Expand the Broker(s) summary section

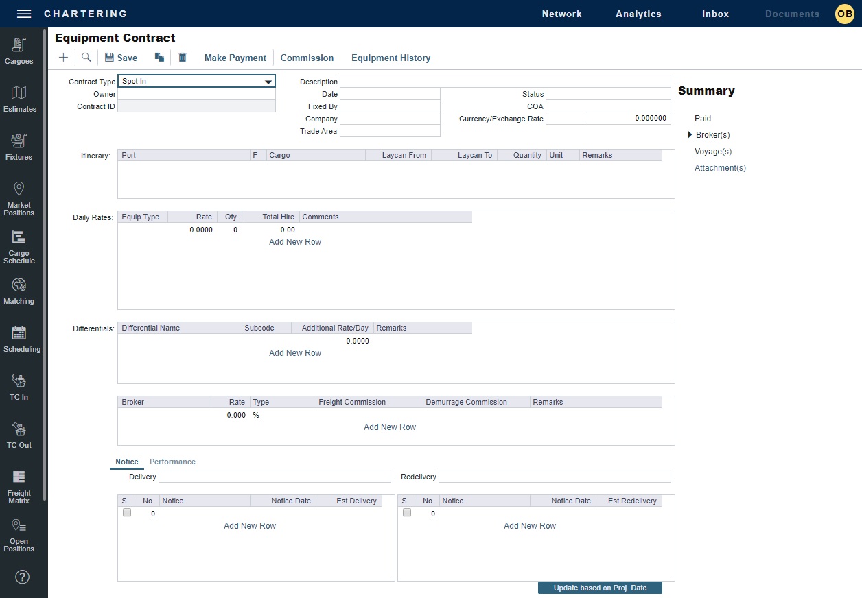(x=690, y=135)
